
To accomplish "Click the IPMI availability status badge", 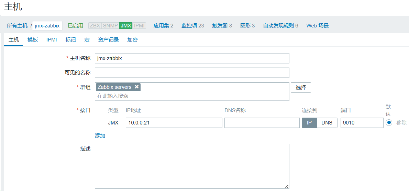I will (x=139, y=26).
